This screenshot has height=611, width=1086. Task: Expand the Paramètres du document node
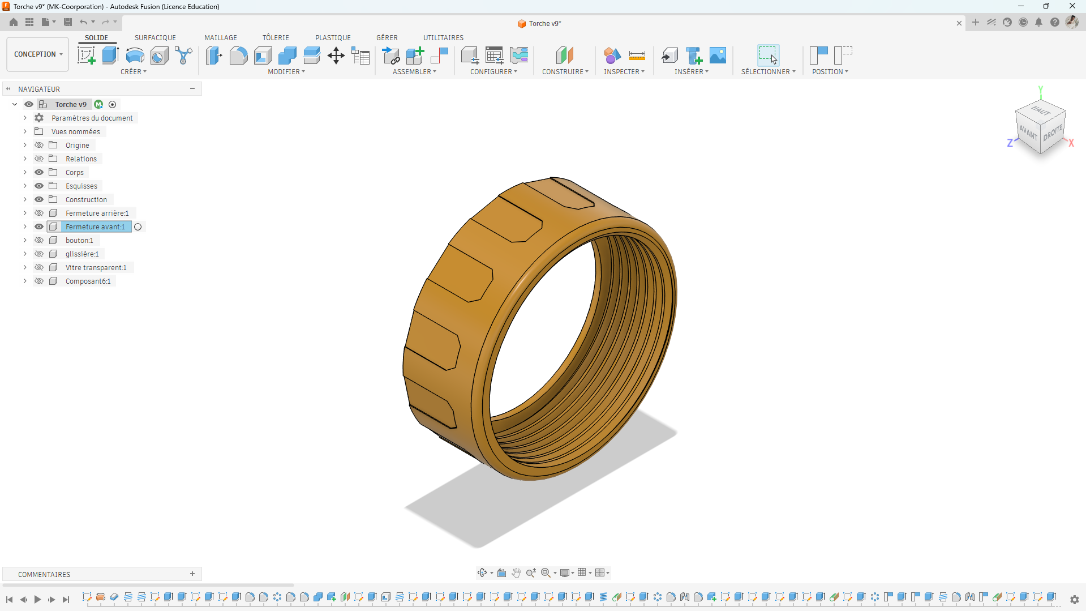point(25,118)
